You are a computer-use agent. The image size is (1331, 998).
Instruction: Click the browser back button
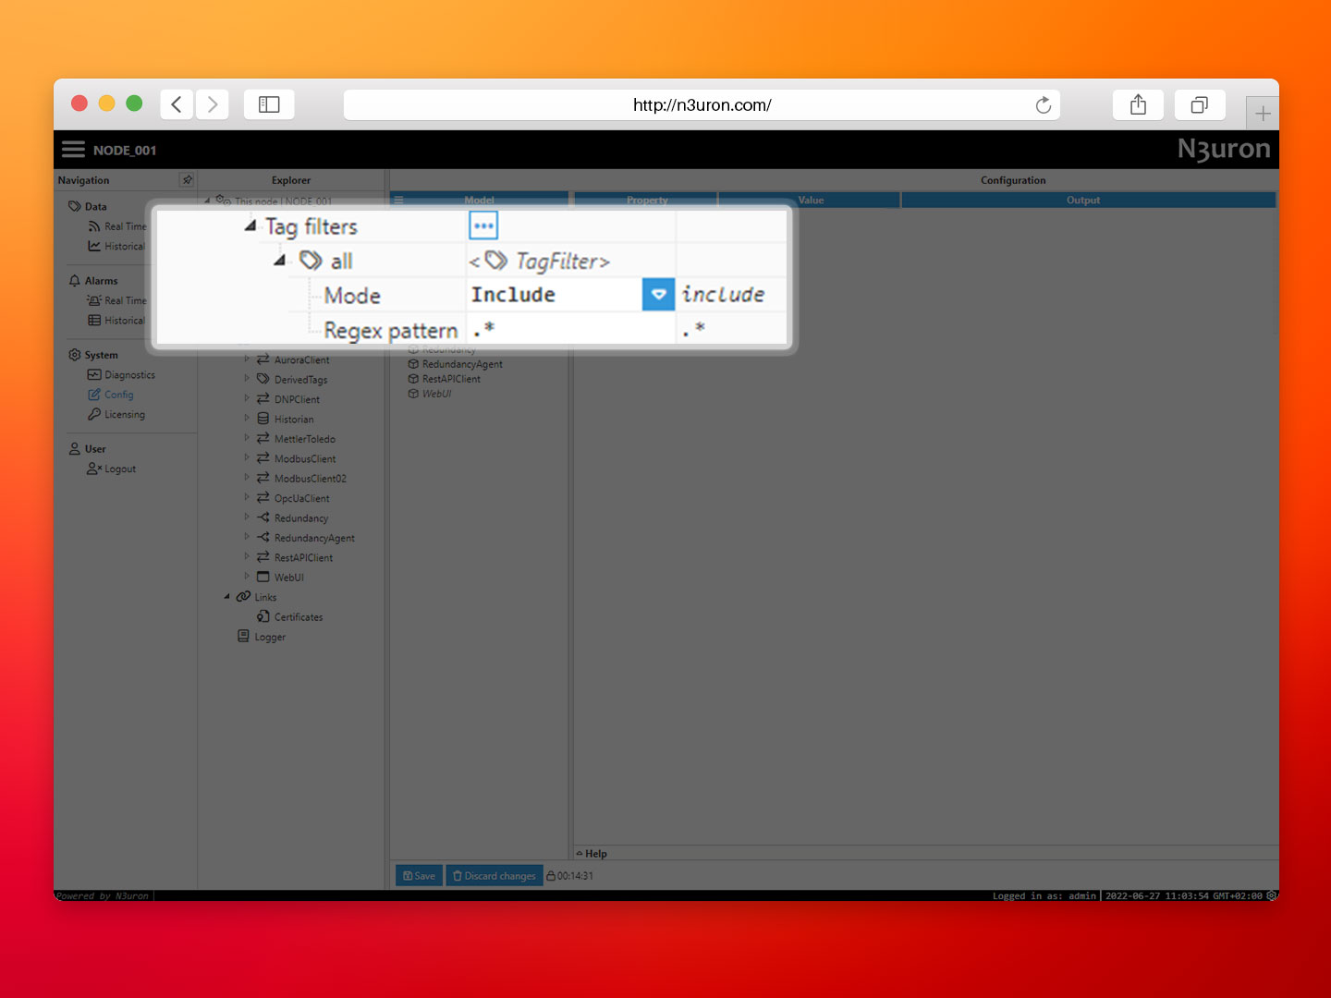(177, 104)
